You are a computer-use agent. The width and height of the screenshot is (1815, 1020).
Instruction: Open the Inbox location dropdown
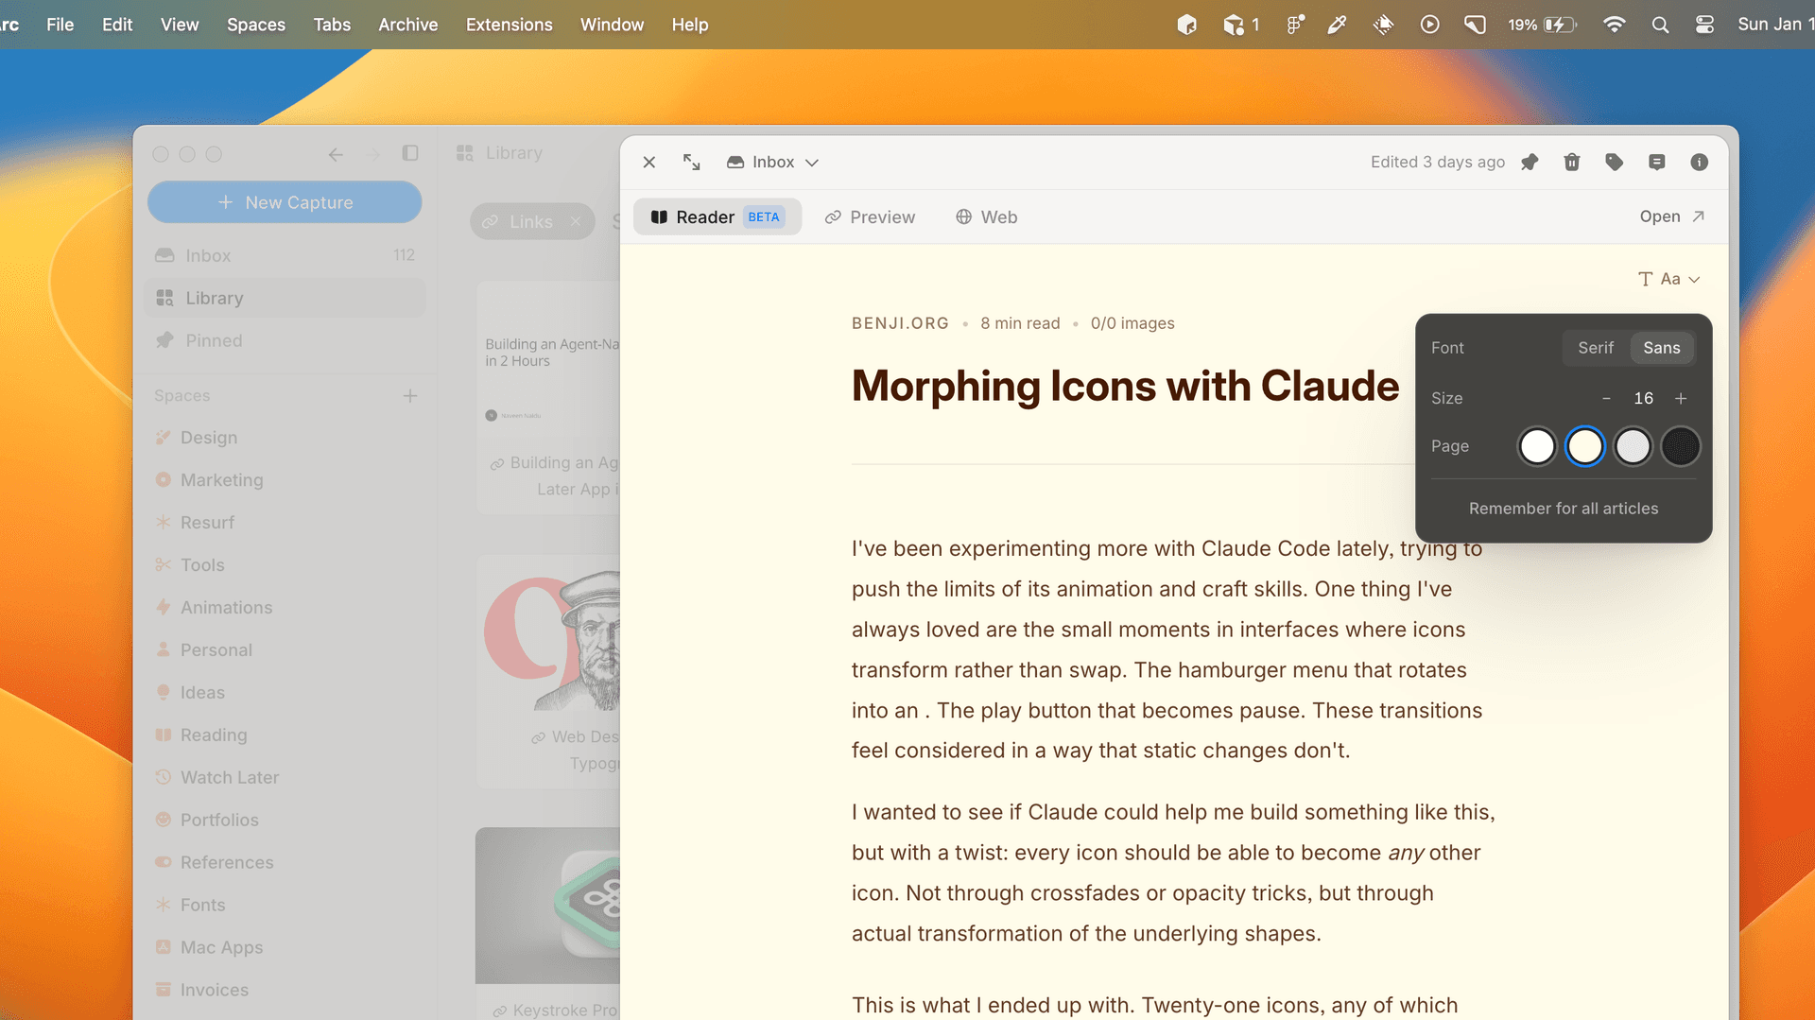click(772, 163)
